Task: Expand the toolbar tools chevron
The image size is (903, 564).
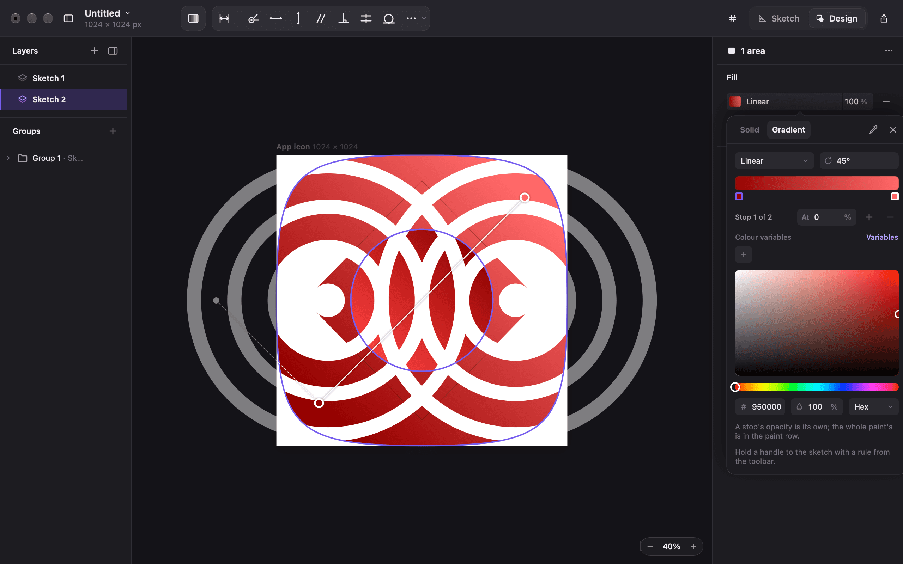Action: (424, 18)
